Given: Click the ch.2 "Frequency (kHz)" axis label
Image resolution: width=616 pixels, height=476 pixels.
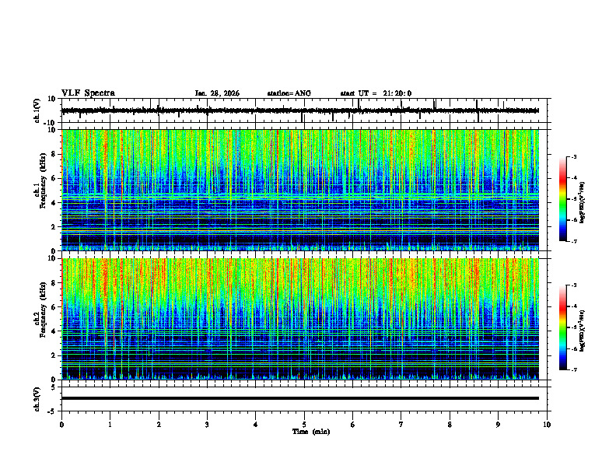Looking at the screenshot, I should point(43,310).
